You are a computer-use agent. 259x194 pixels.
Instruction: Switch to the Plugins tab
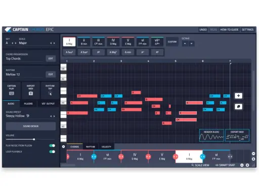point(28,104)
